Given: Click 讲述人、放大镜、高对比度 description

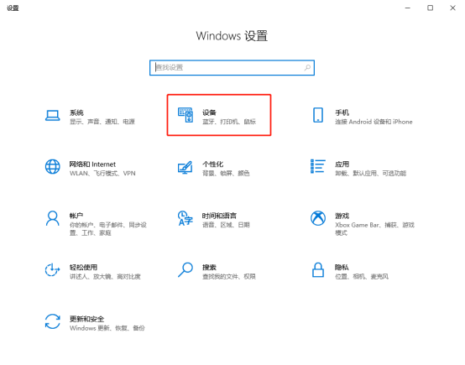Looking at the screenshot, I should click(105, 276).
